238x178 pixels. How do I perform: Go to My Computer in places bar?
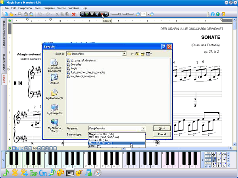click(x=54, y=109)
